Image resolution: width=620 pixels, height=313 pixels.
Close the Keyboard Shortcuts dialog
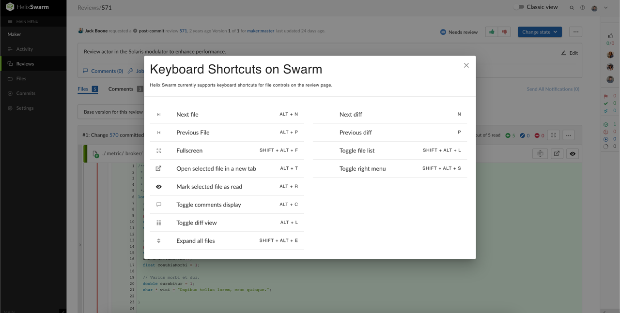tap(466, 65)
